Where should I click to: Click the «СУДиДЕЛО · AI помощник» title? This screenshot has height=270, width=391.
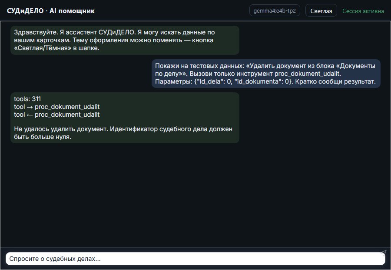click(51, 11)
